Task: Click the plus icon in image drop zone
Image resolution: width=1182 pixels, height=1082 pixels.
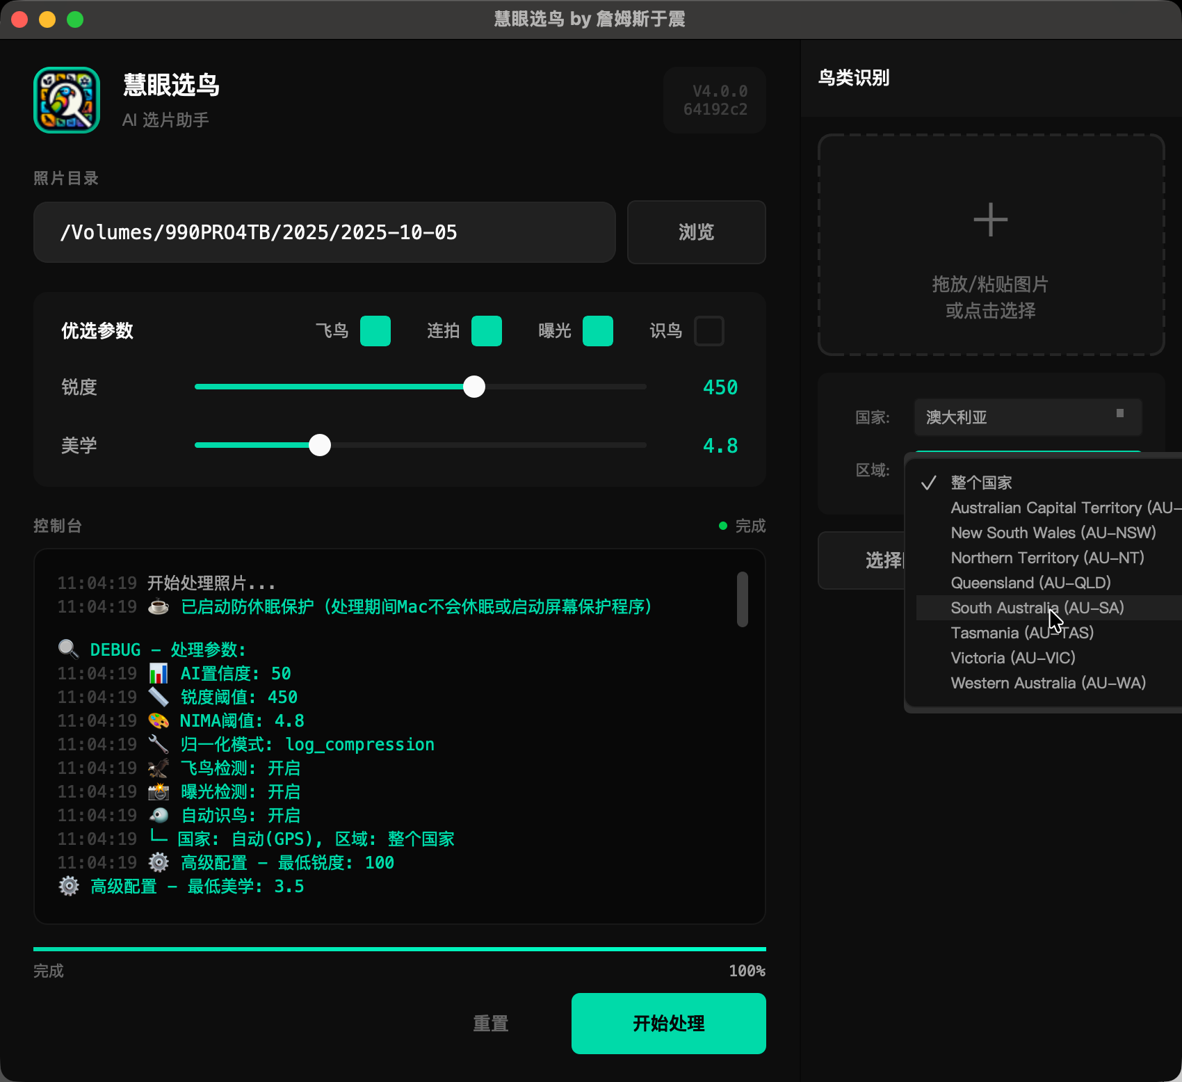Action: pos(990,220)
